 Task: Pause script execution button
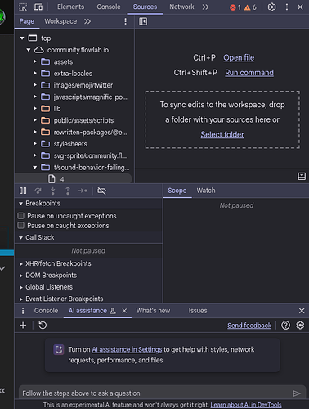coord(23,191)
